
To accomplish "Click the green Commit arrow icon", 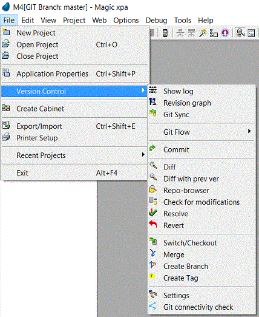I will [x=152, y=148].
